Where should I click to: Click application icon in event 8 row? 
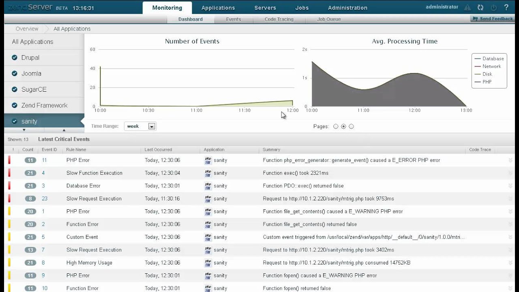[208, 263]
